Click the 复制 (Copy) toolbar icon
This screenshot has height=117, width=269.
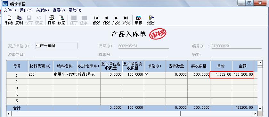[19, 20]
